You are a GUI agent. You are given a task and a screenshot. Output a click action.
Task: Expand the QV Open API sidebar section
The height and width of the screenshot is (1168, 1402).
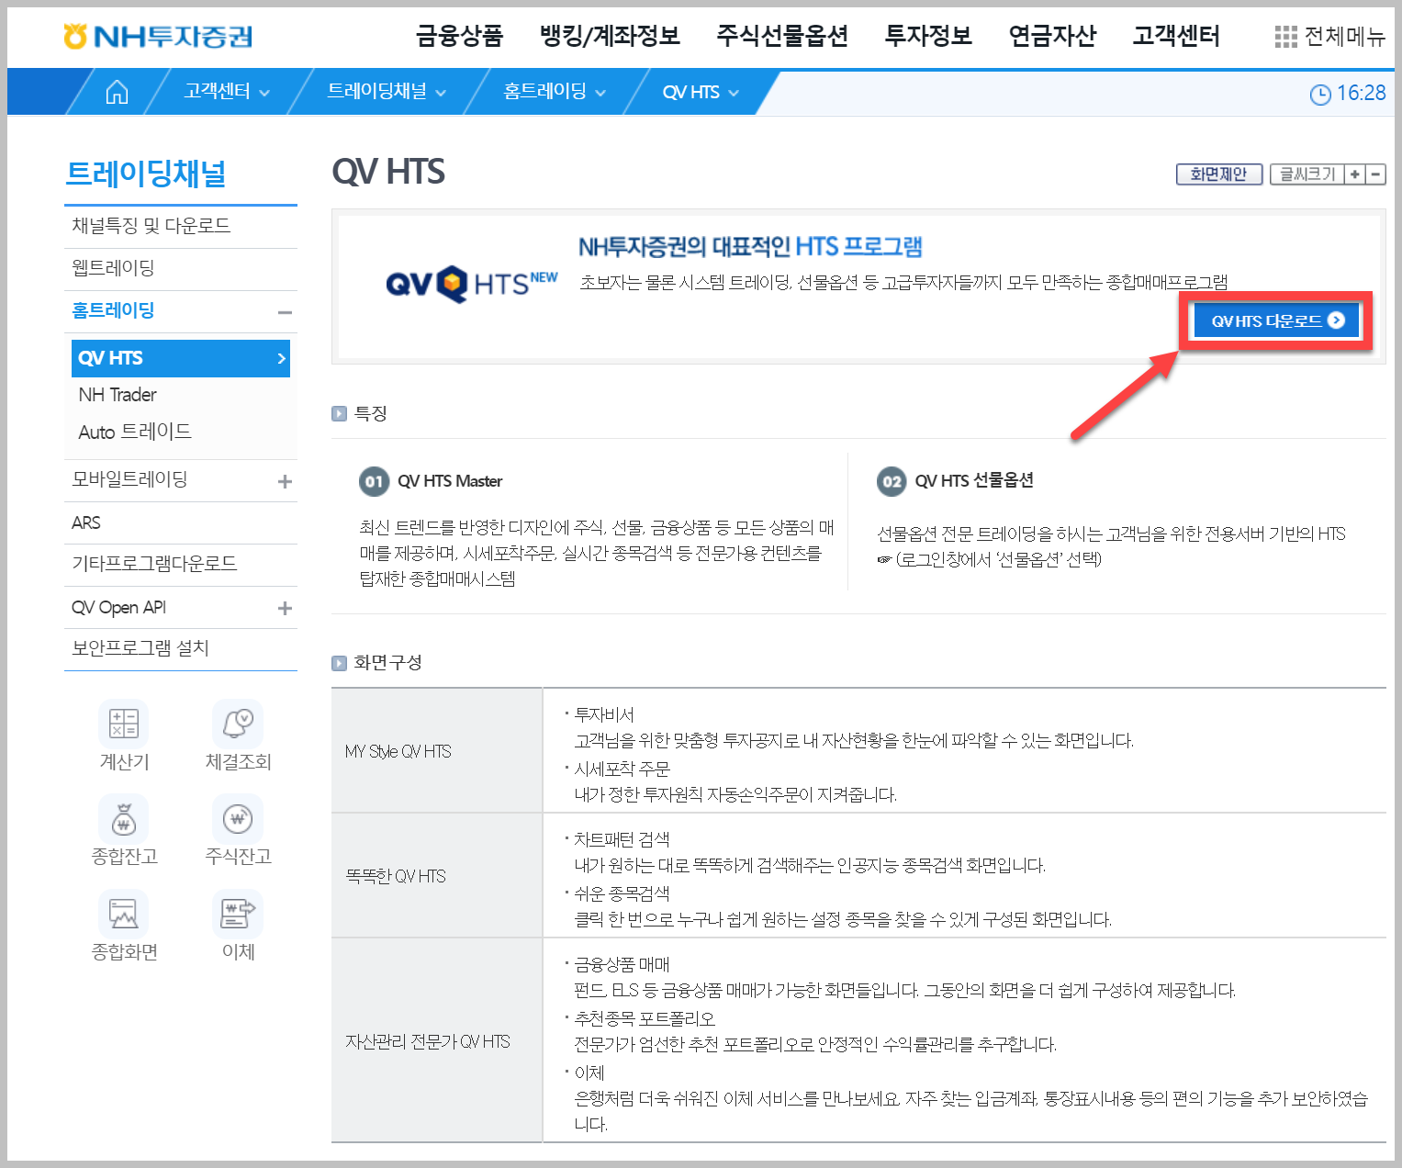(286, 608)
